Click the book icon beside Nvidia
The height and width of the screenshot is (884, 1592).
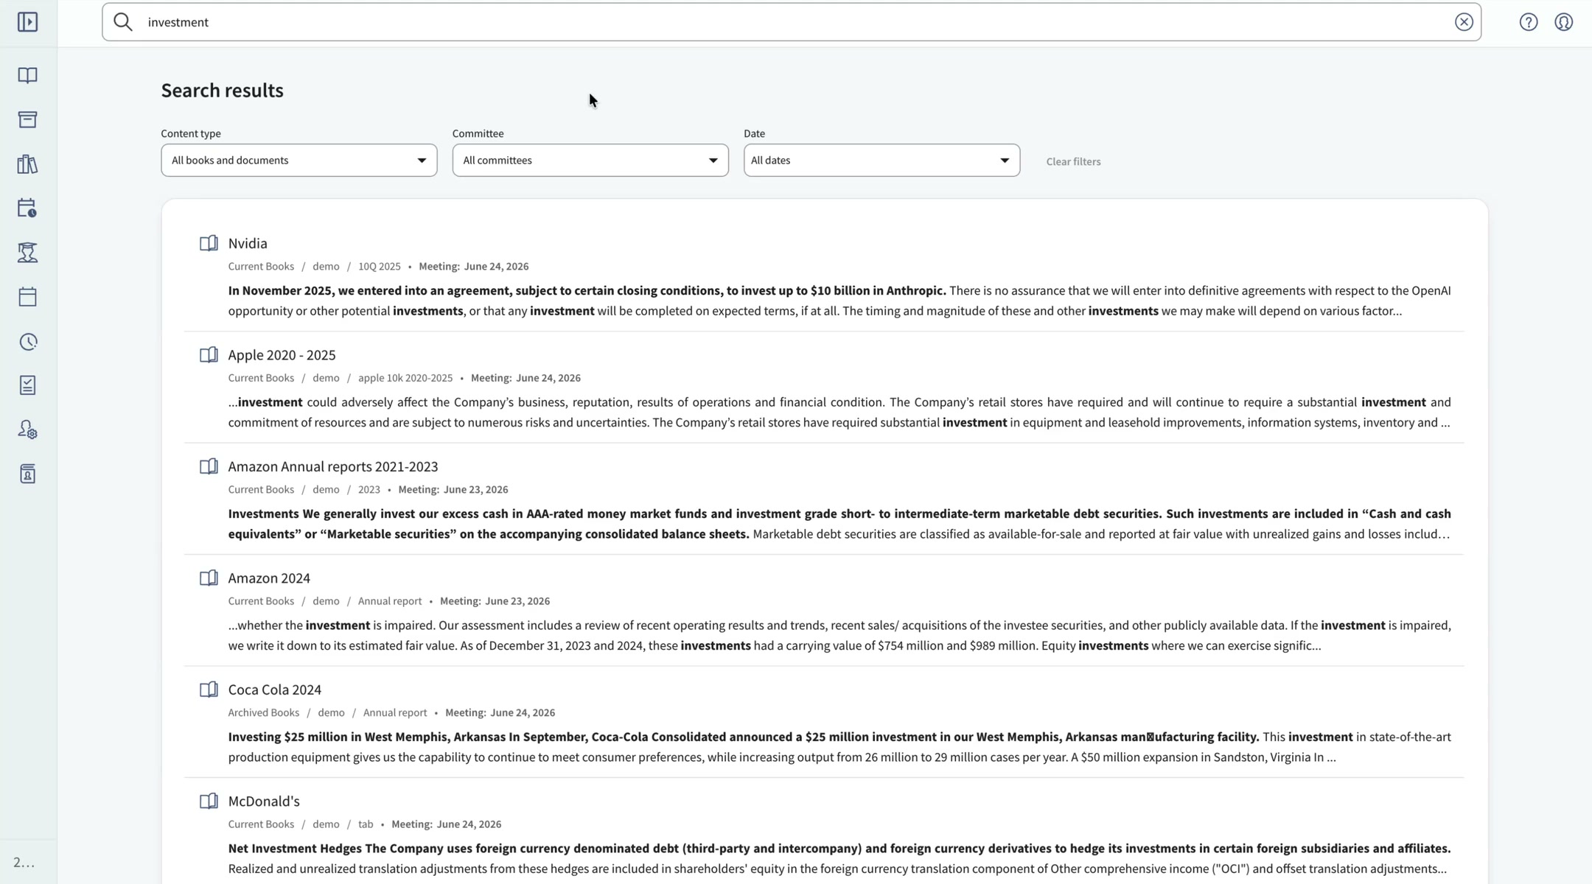(209, 243)
